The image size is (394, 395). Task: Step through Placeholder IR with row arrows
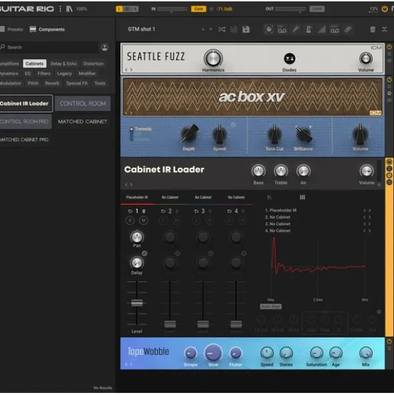click(367, 211)
